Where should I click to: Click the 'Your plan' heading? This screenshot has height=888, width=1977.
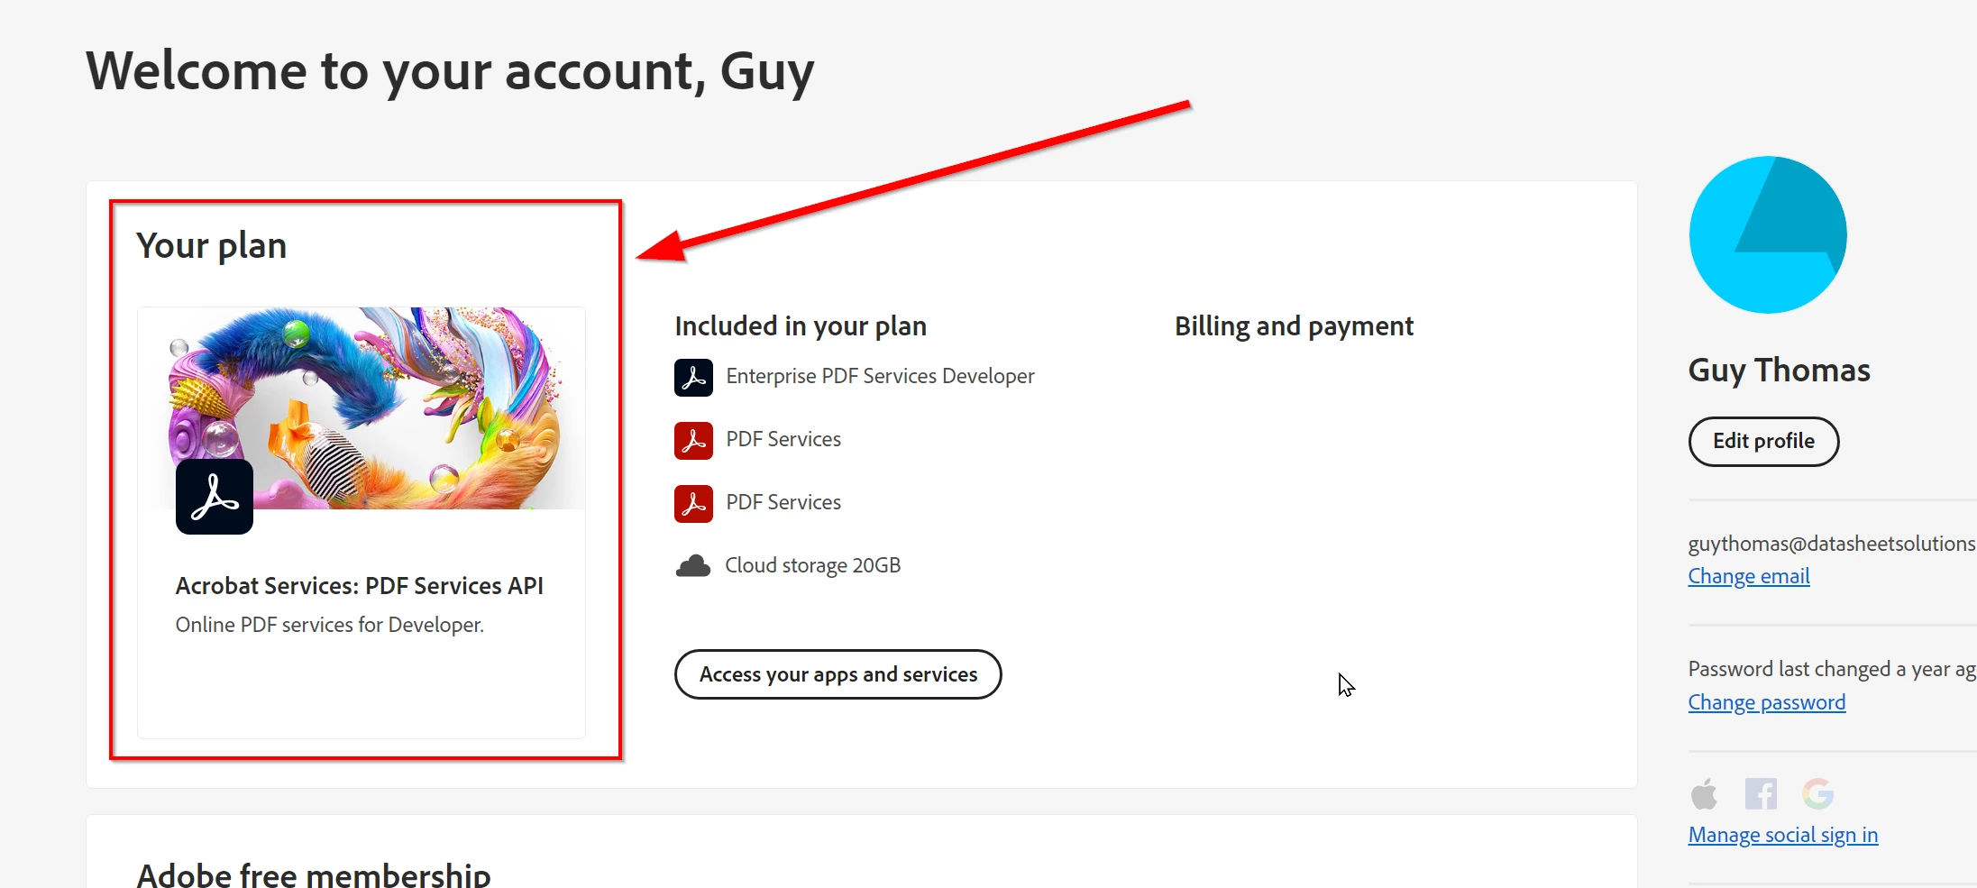212,245
